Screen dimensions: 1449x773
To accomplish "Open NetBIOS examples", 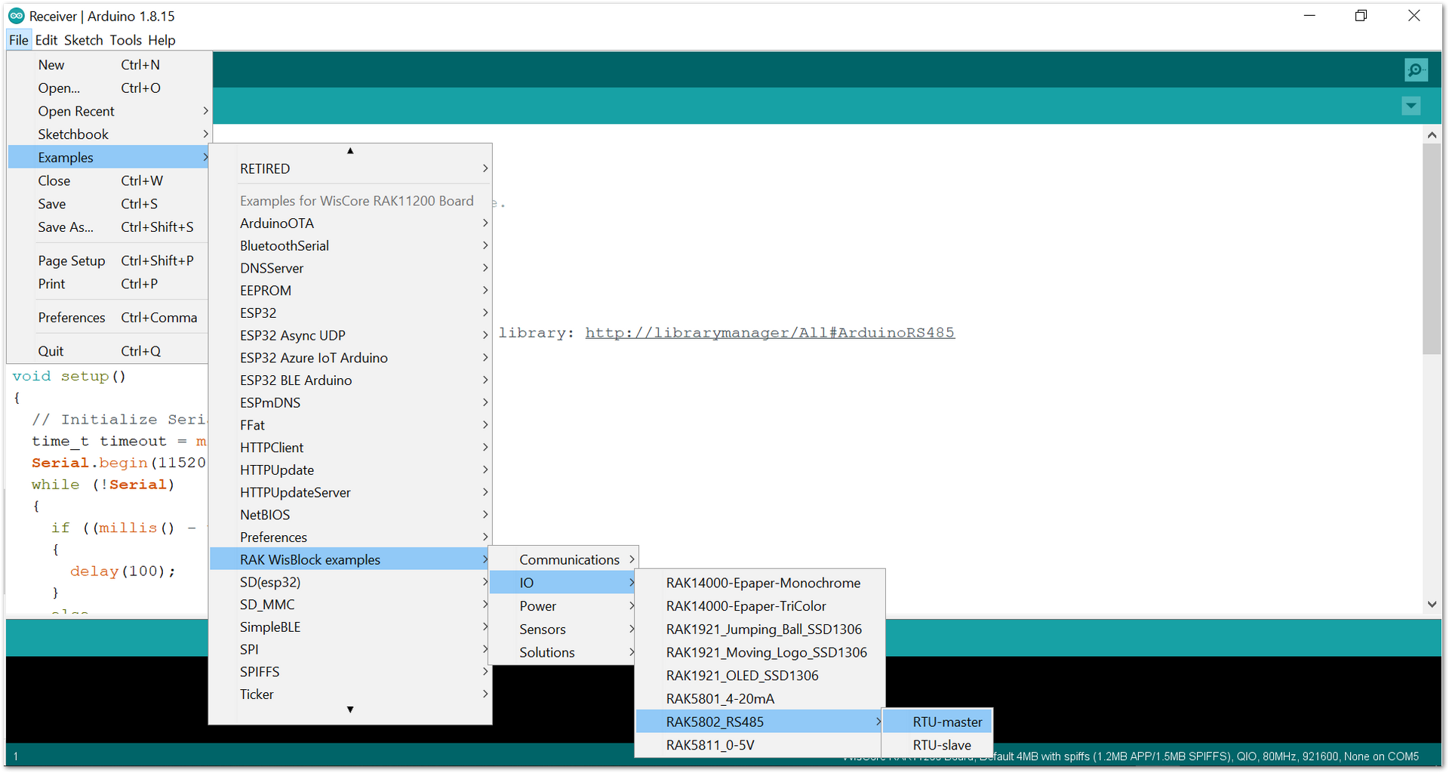I will (x=350, y=515).
